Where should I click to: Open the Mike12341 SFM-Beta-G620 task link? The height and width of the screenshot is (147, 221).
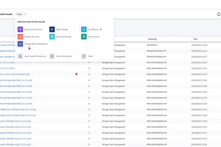click(18, 109)
